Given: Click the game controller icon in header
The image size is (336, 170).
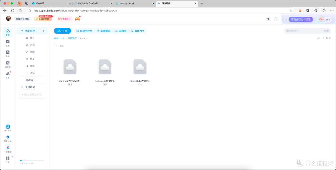Looking at the screenshot, I should click(77, 19).
